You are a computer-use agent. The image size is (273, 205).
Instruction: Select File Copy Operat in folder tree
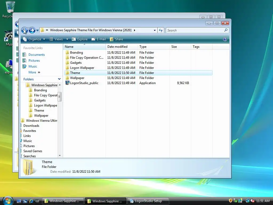[x=46, y=95]
